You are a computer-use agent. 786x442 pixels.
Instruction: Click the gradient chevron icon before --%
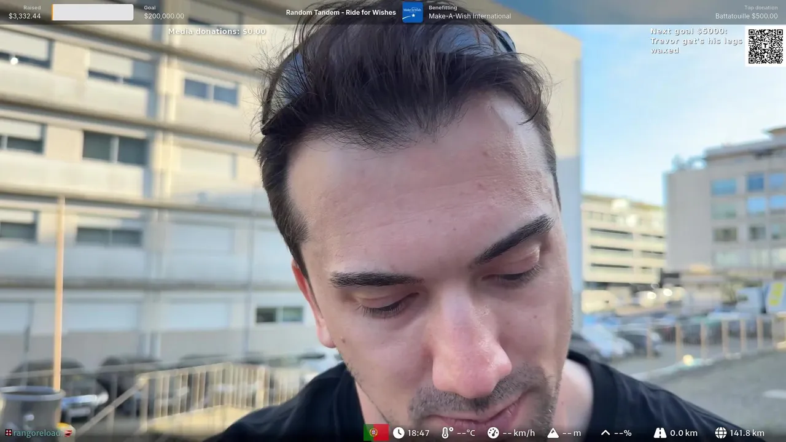point(605,433)
